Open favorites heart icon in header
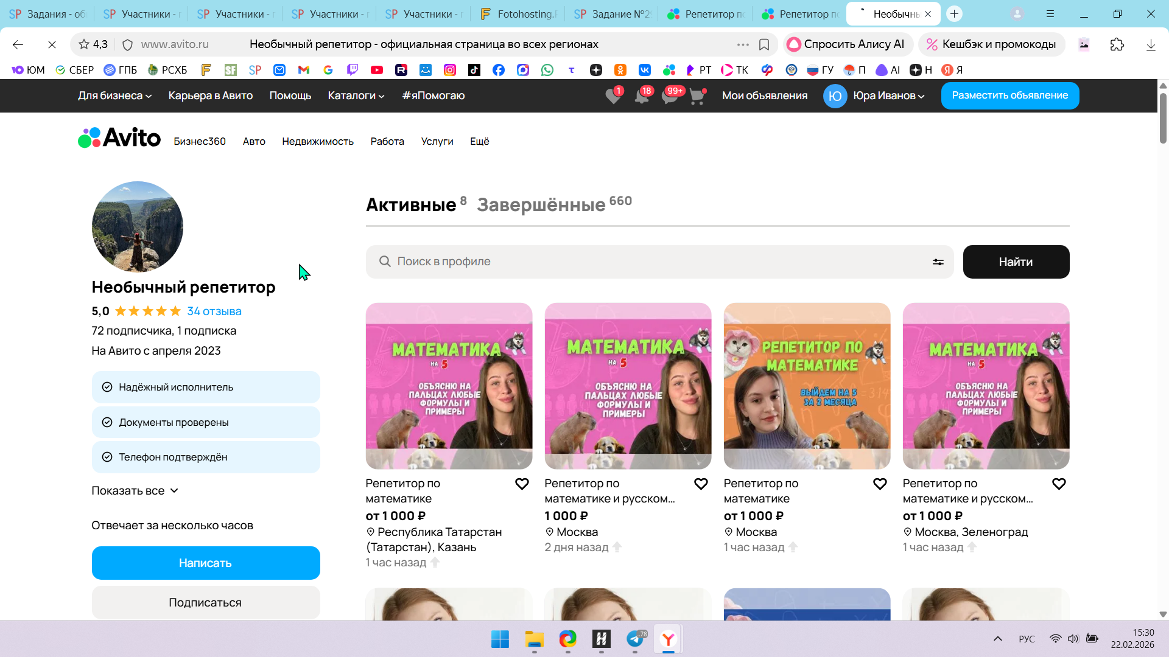This screenshot has height=657, width=1169. point(613,96)
